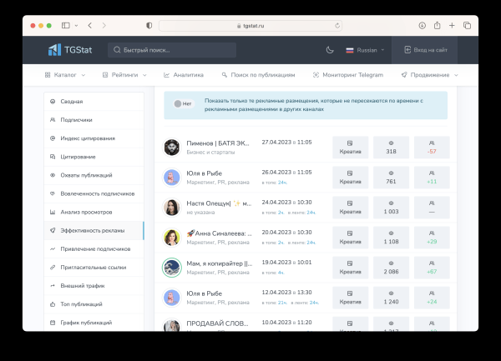Click Safari downloads icon
The image size is (501, 361).
[423, 26]
